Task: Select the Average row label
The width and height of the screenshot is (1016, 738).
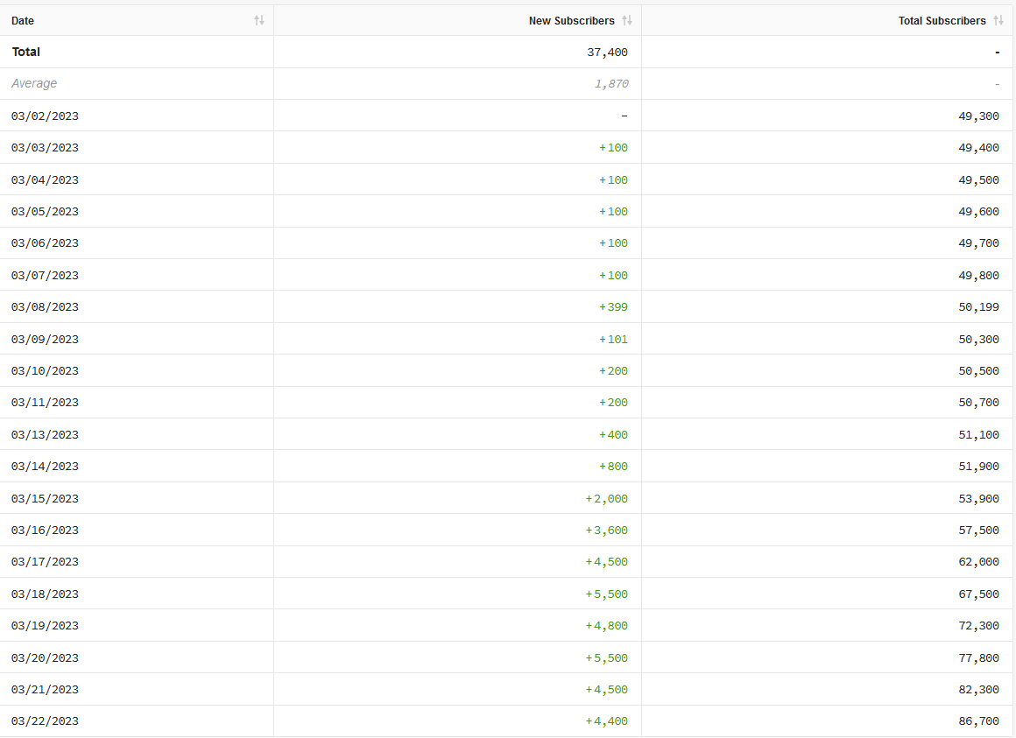Action: coord(34,83)
